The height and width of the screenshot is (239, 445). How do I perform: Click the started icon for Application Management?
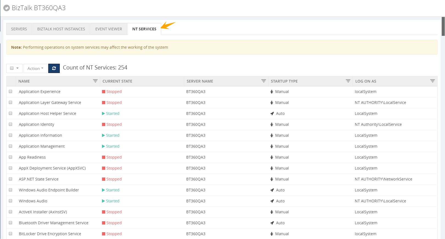tap(103, 146)
